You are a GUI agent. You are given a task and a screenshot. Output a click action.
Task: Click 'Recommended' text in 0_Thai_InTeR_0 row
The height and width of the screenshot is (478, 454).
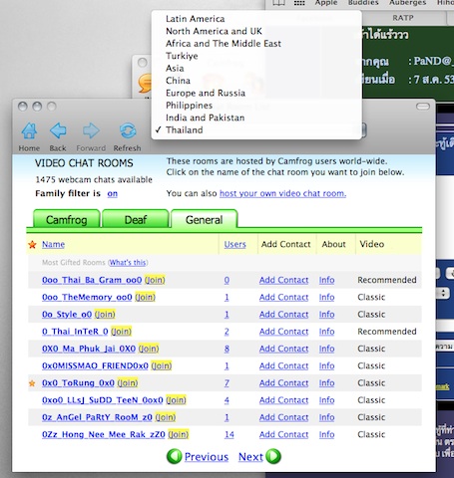[x=387, y=332]
